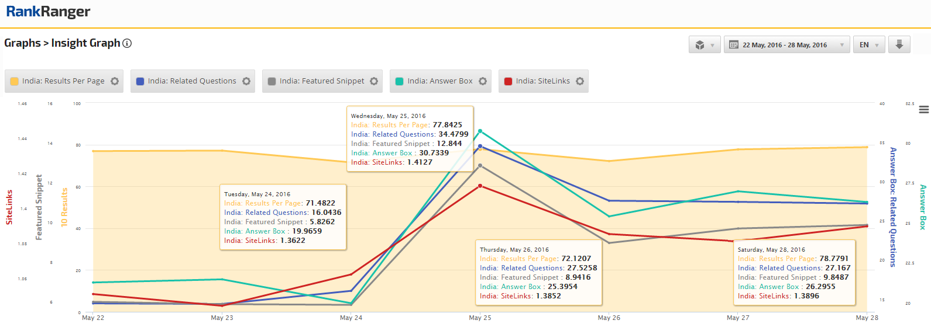
Task: Open the date range dropdown
Action: point(786,45)
